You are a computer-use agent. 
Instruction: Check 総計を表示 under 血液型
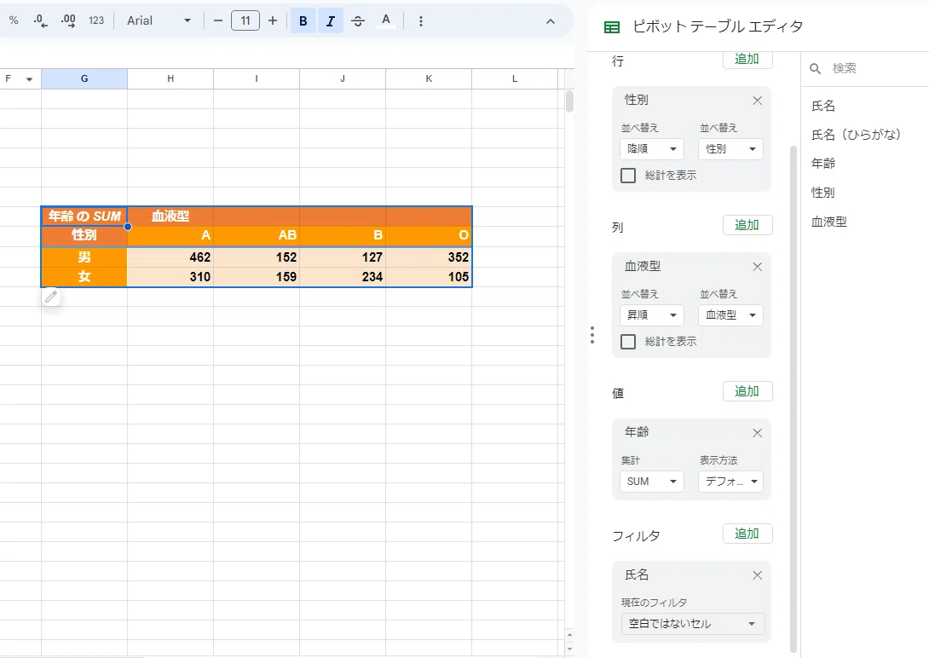628,342
